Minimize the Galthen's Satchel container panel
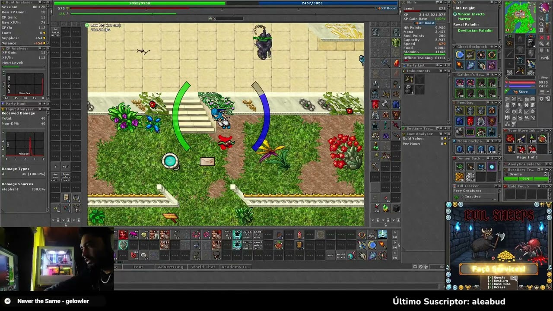This screenshot has height=311, width=553. pyautogui.click(x=496, y=74)
